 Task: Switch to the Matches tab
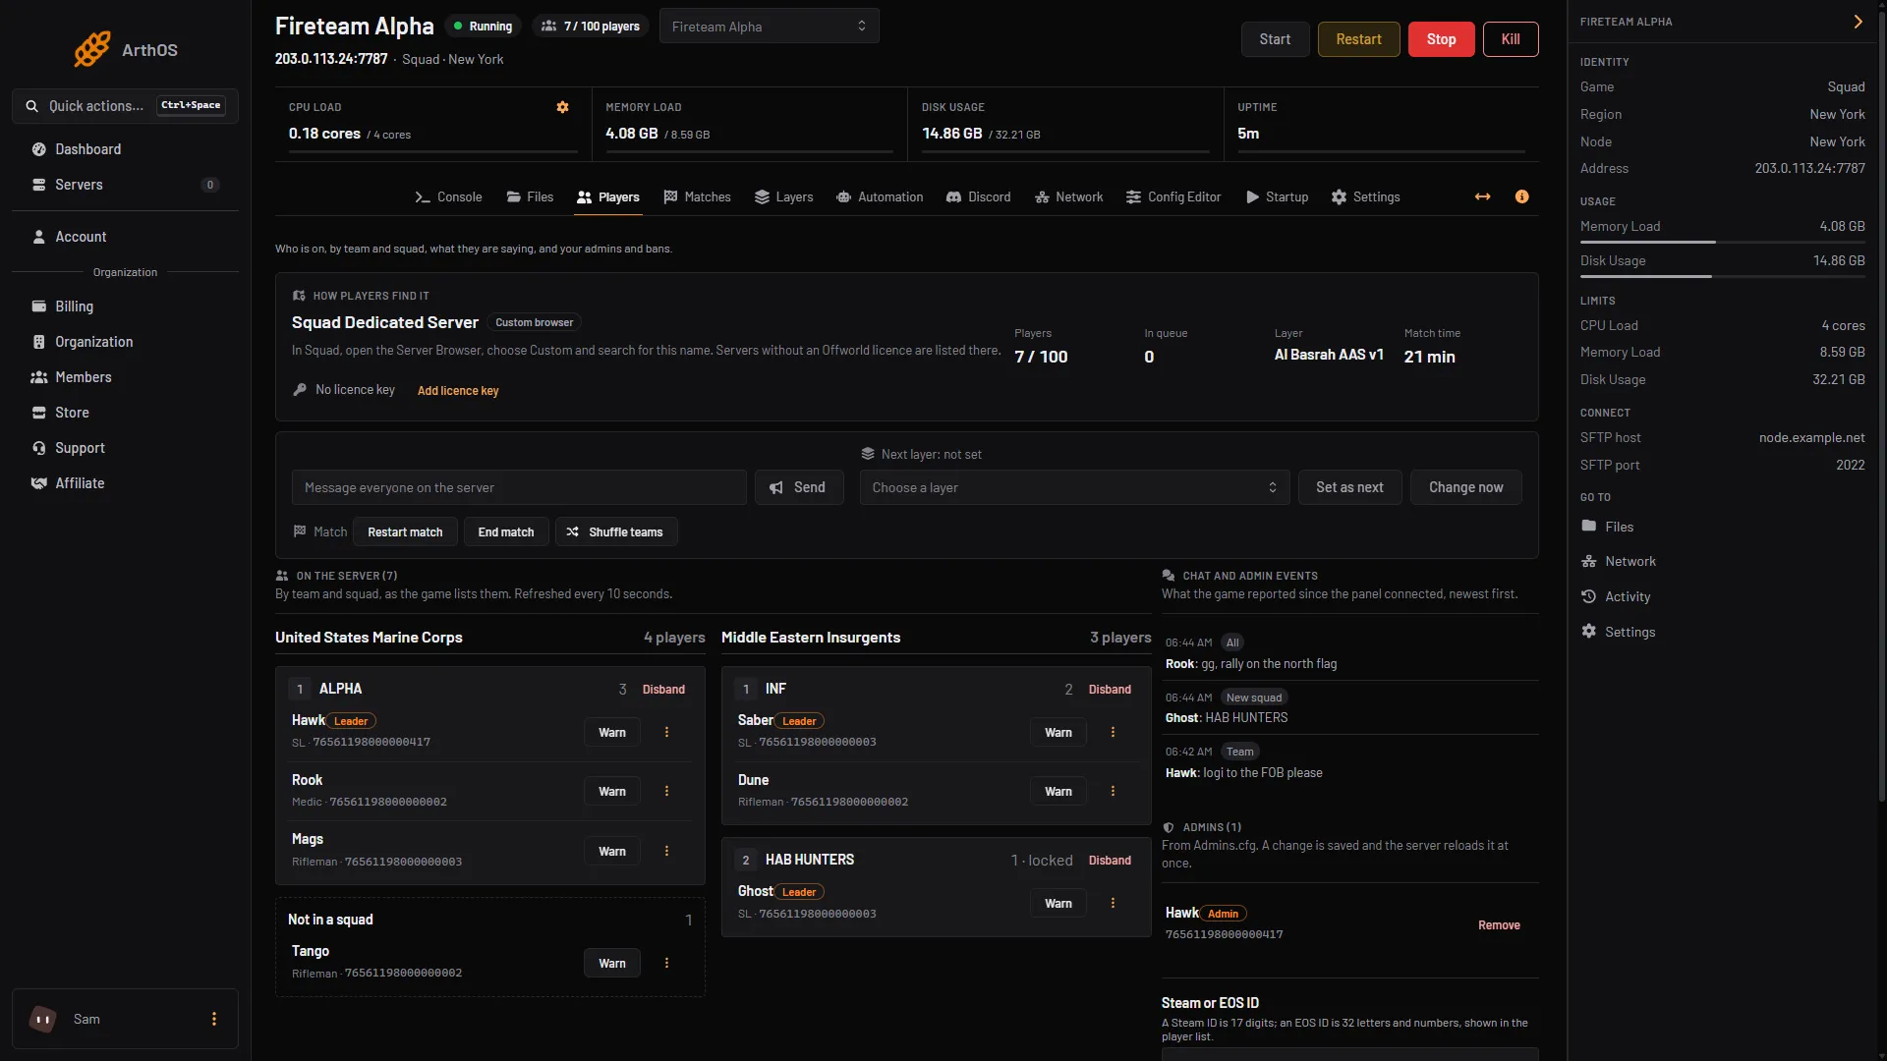click(x=697, y=197)
